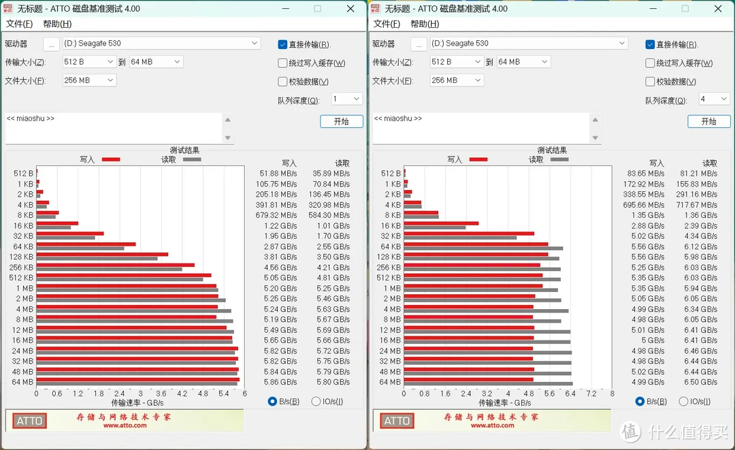The image size is (735, 450).
Task: Open 256 MB file size dropdown, right window
Action: point(457,80)
